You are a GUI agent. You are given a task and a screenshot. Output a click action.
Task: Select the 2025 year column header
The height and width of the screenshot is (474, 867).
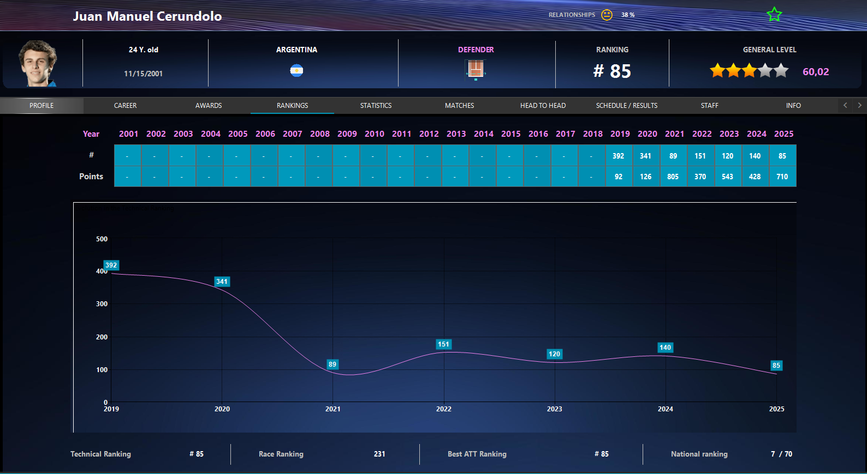783,134
